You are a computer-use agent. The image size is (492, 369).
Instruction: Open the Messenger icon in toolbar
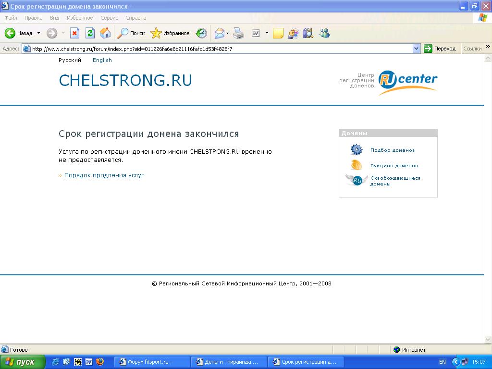pos(324,33)
